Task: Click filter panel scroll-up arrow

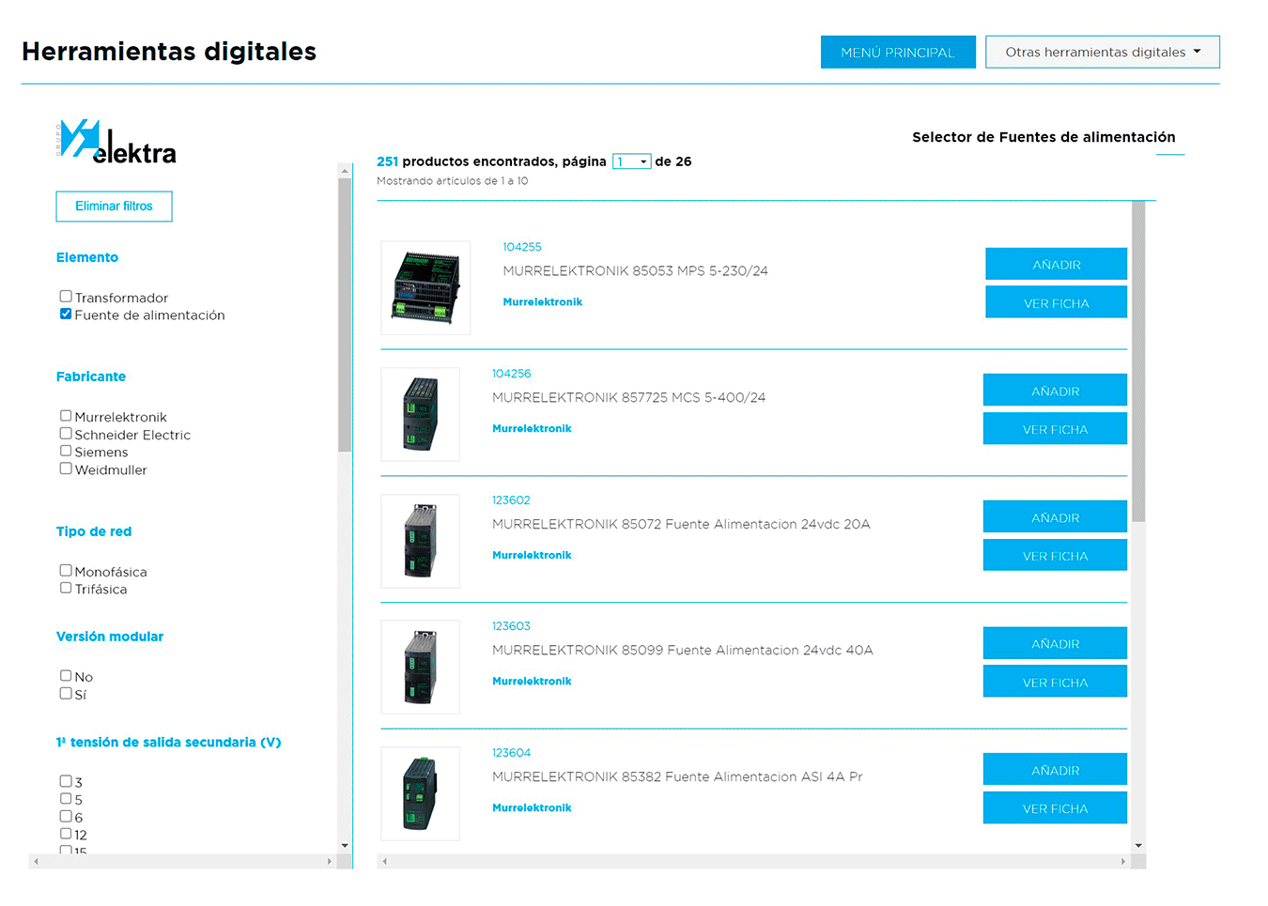Action: [x=345, y=171]
